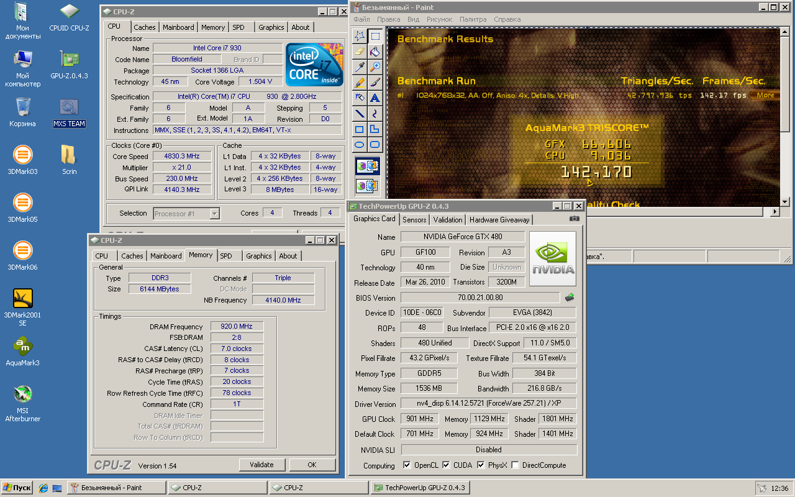Select the Text tool in Paint
The image size is (795, 497).
pos(375,98)
